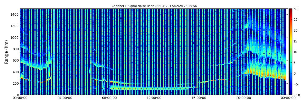
Task: Click the "Range (Km)" axis label
Action: (6, 52)
